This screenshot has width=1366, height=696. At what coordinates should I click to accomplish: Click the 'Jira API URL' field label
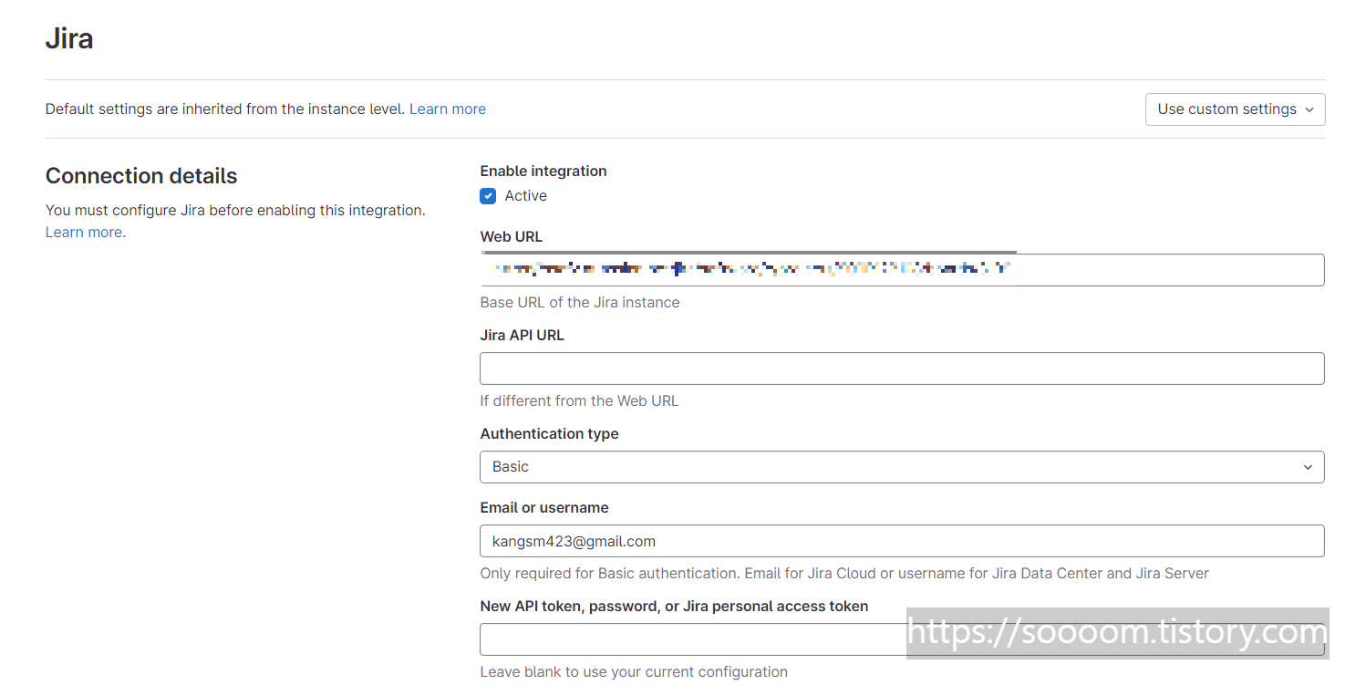click(523, 336)
